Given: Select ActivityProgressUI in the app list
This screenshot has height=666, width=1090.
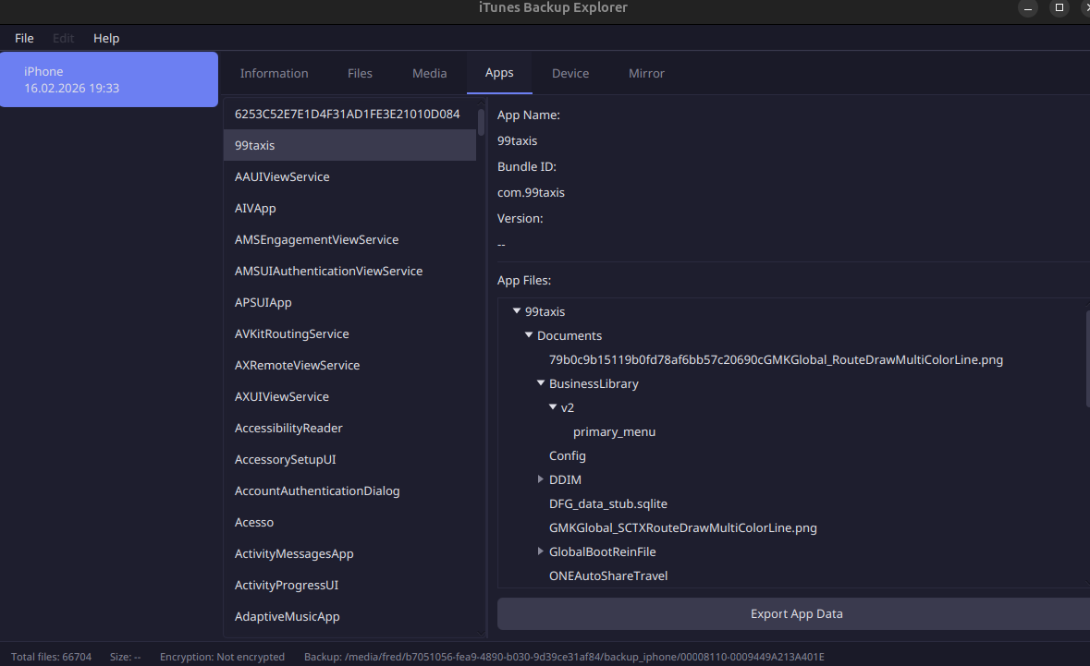Looking at the screenshot, I should pyautogui.click(x=349, y=585).
